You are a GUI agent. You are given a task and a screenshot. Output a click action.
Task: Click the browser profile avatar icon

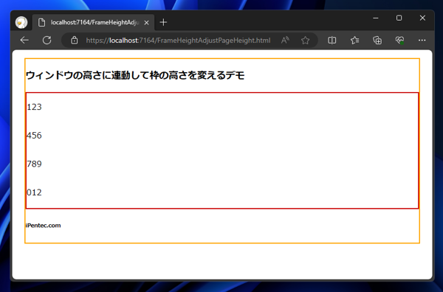(x=21, y=23)
